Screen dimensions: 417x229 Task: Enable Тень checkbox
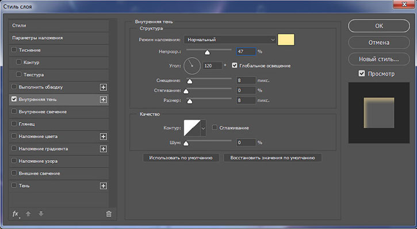(x=14, y=185)
